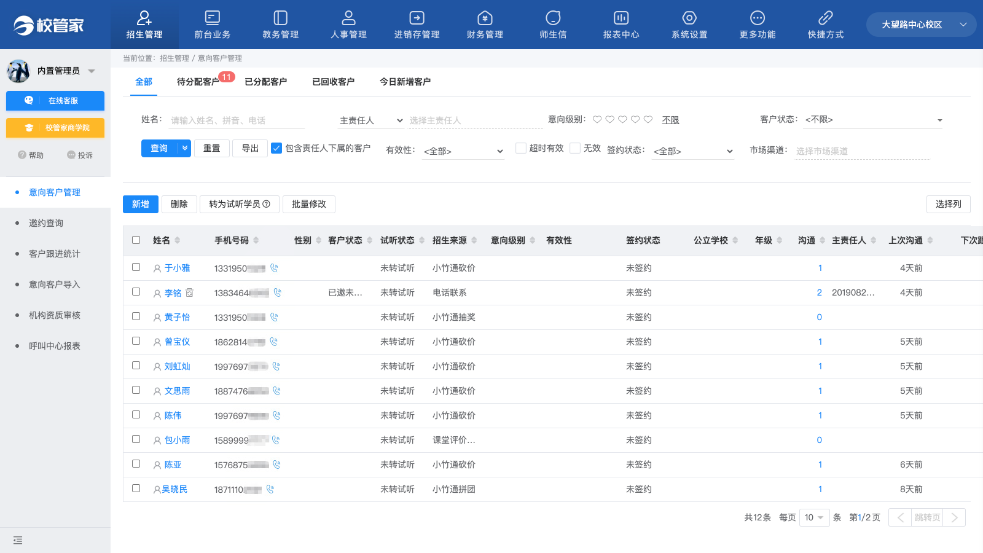Open the 签约状态 dropdown
The width and height of the screenshot is (983, 553).
693,151
